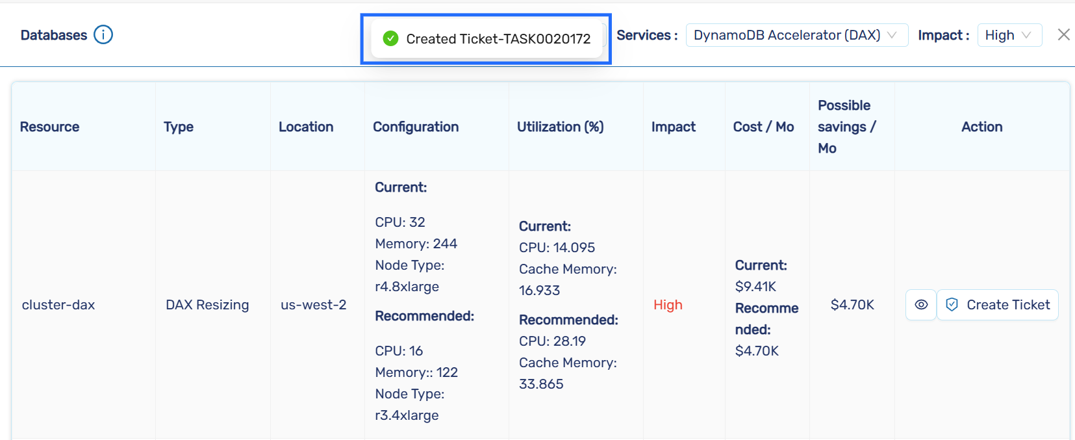Click the Utilization (%) column header
Viewport: 1075px width, 440px height.
(x=560, y=127)
